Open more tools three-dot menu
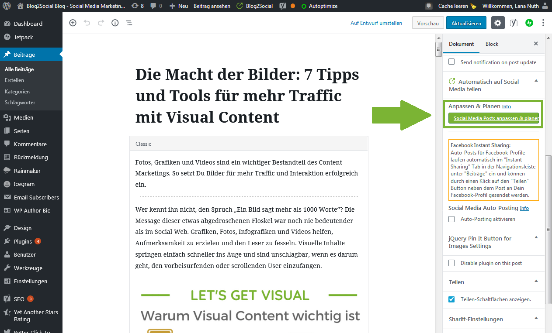 coord(543,23)
